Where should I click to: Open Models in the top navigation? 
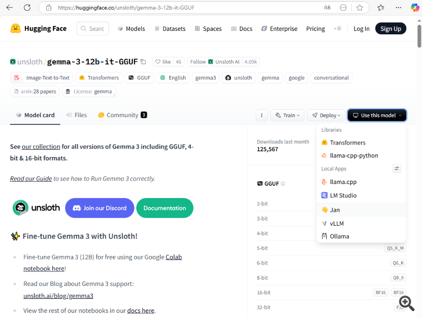[x=132, y=29]
